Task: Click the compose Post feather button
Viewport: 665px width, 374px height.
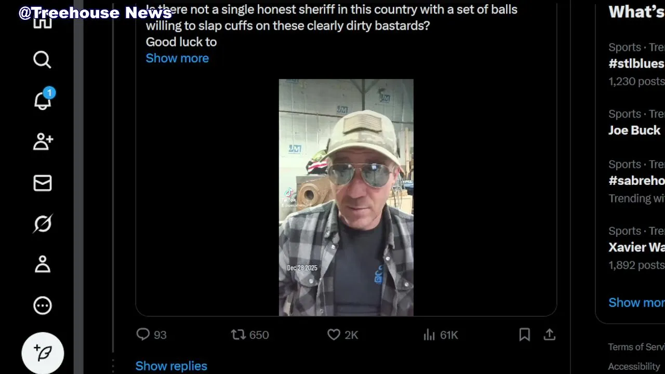Action: pos(43,353)
